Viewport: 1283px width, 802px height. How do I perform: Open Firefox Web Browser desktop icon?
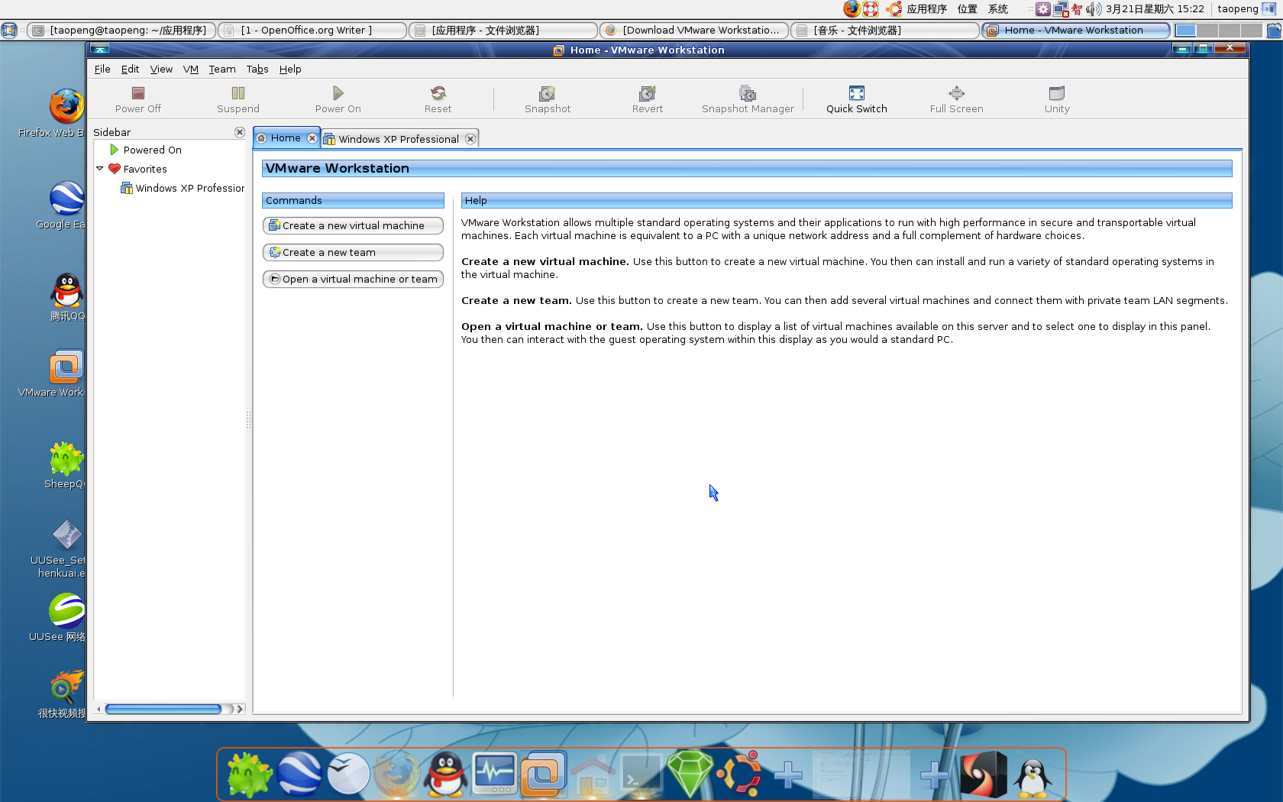(66, 107)
